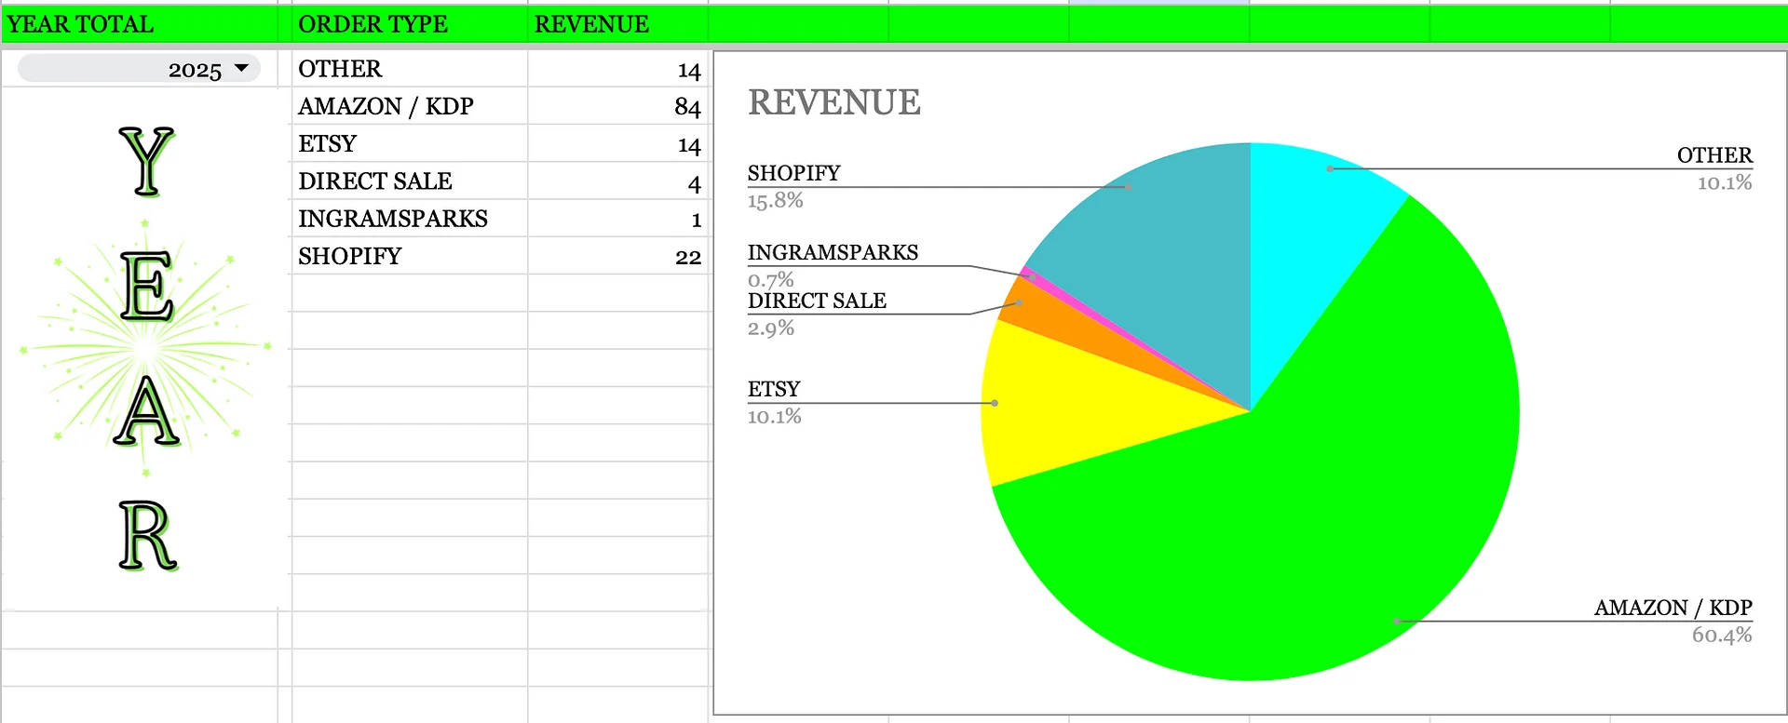Screen dimensions: 1788x723
Task: Select the YEAR fireworks image
Action: pos(146,349)
